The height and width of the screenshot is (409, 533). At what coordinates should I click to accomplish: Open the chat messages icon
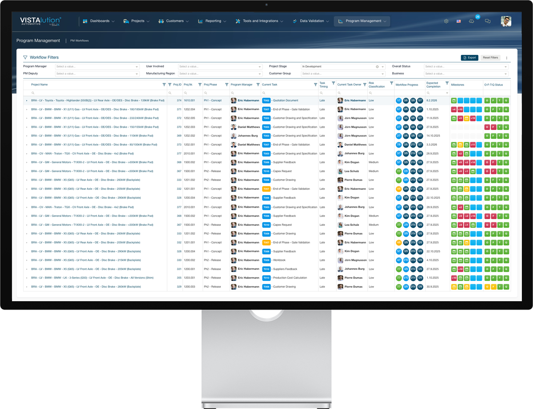[x=487, y=21]
